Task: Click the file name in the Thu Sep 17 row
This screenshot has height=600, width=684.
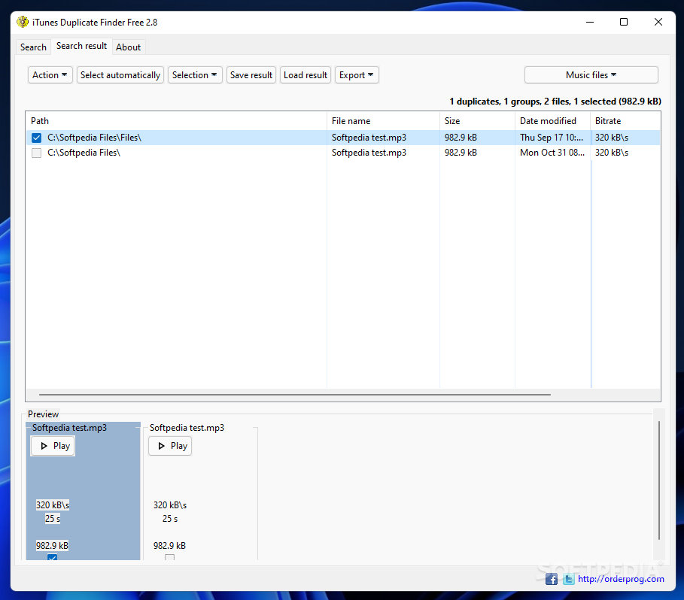Action: click(369, 138)
